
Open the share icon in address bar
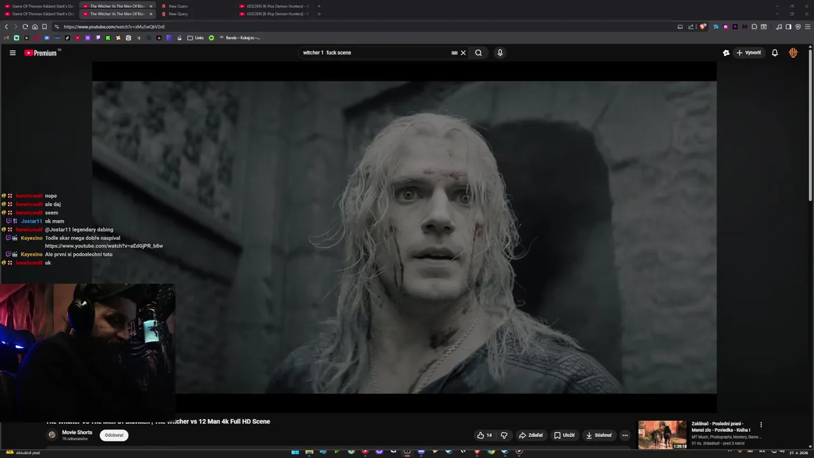click(x=691, y=27)
